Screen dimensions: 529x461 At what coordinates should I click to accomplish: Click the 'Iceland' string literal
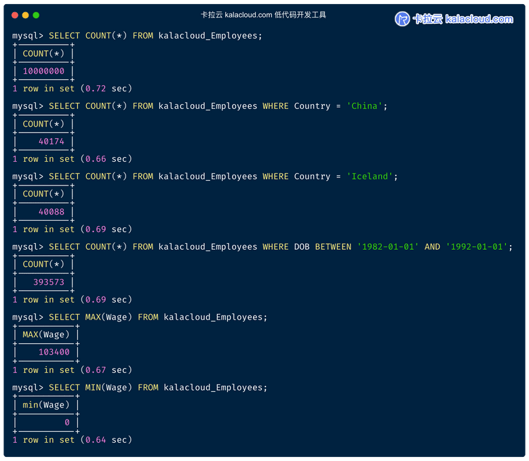[x=370, y=177]
